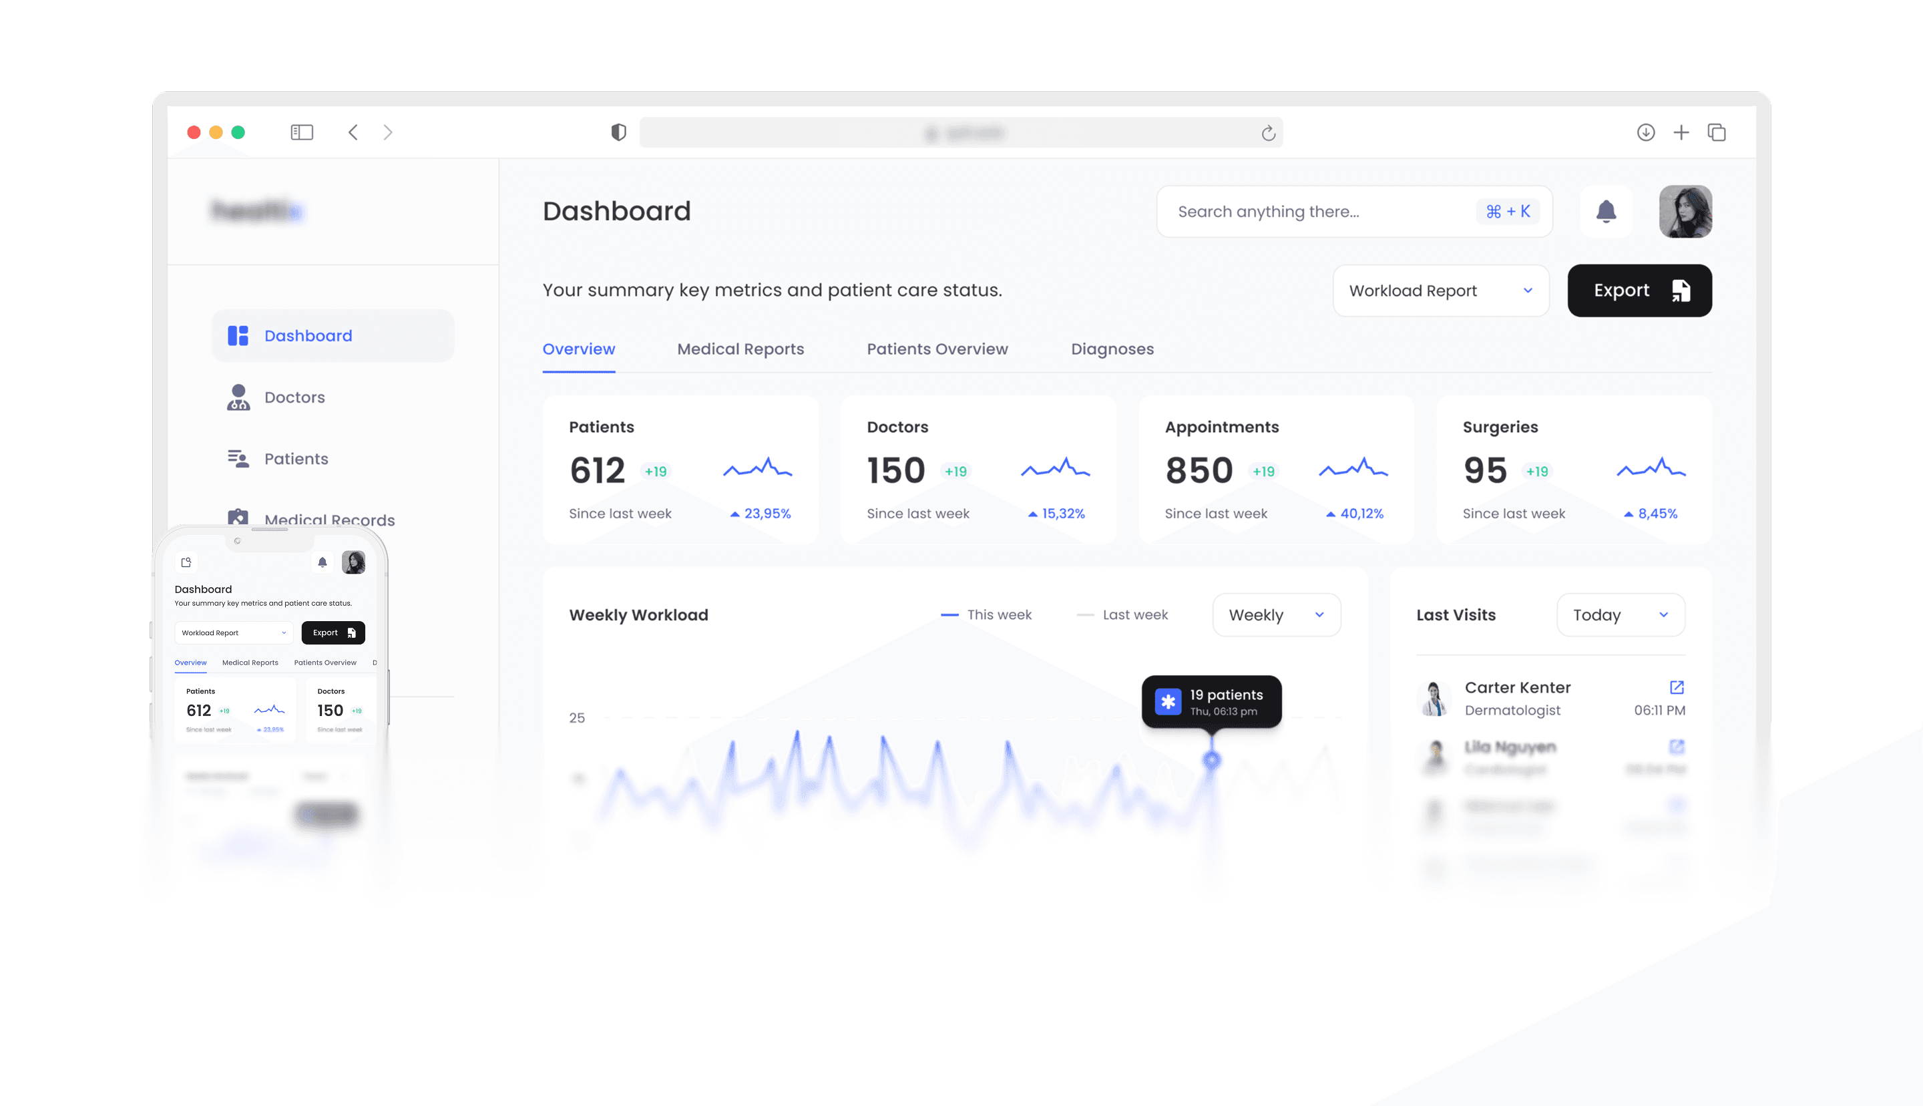Toggle the 'This week' chart legend
The height and width of the screenshot is (1106, 1923).
pyautogui.click(x=986, y=615)
